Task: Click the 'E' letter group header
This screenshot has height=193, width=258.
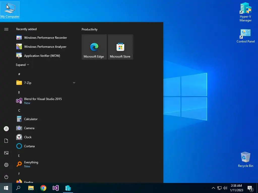Action: (x=19, y=156)
